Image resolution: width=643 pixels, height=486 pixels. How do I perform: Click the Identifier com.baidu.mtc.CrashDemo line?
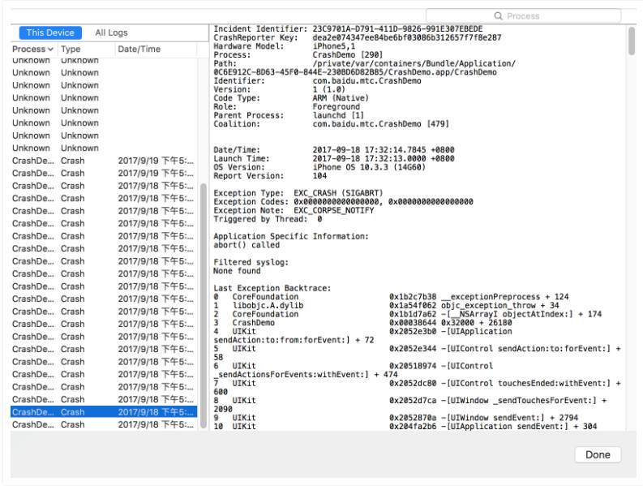pos(317,80)
